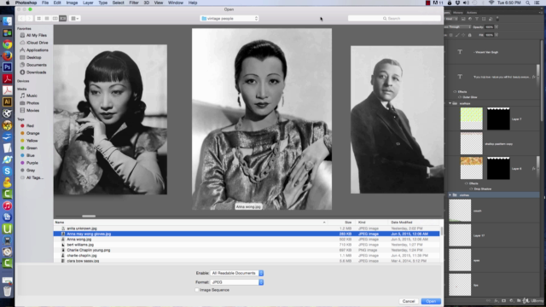
Task: Go forward in the Open dialog
Action: (x=29, y=18)
